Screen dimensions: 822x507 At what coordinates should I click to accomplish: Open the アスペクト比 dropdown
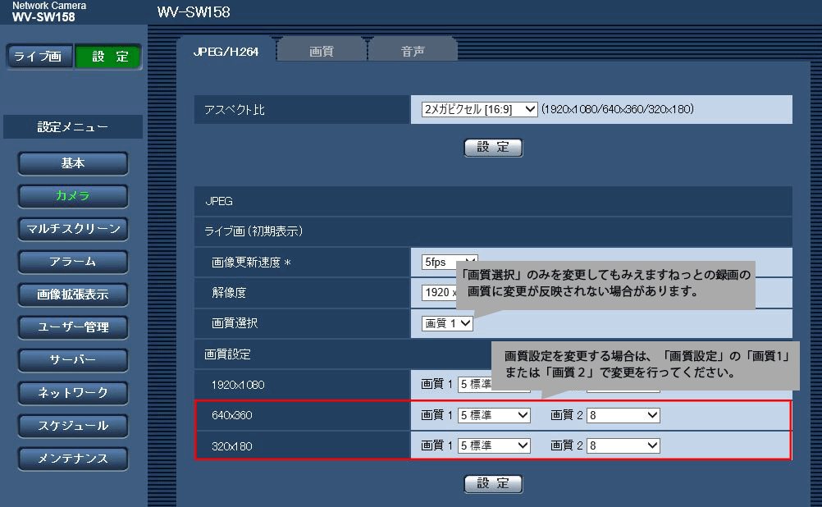(479, 109)
